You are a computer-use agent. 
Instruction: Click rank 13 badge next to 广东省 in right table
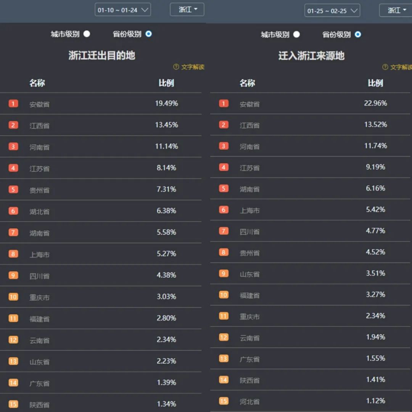point(223,358)
